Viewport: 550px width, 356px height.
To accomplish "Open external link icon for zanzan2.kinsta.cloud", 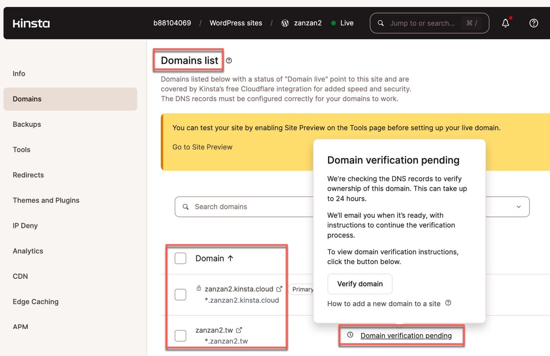I will (x=279, y=289).
